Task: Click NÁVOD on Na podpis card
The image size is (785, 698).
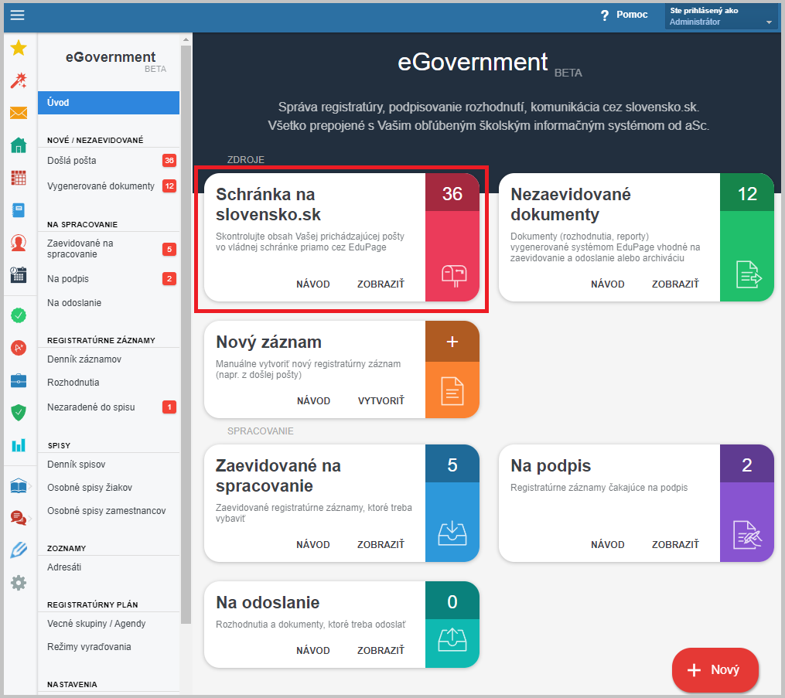Action: [x=608, y=544]
